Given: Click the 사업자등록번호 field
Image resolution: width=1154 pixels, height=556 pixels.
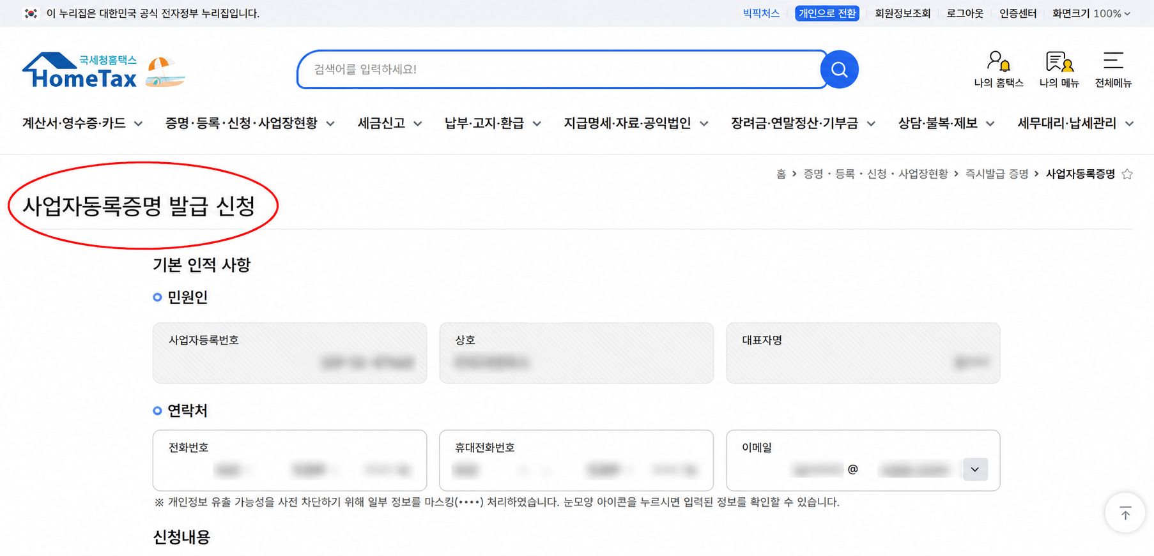Looking at the screenshot, I should tap(289, 353).
